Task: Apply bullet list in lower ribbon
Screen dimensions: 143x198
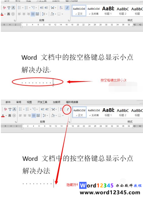Action: coord(20,109)
